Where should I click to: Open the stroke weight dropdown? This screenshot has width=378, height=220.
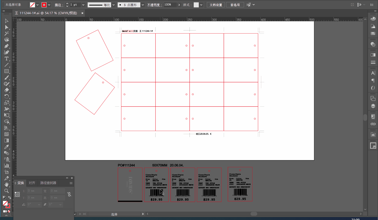[83, 5]
